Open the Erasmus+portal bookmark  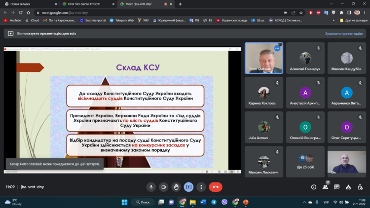tap(93, 21)
